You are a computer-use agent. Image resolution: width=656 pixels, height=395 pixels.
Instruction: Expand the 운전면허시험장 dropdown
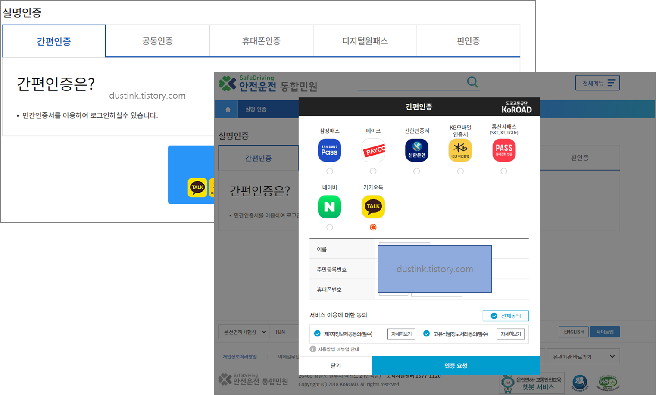[x=244, y=332]
